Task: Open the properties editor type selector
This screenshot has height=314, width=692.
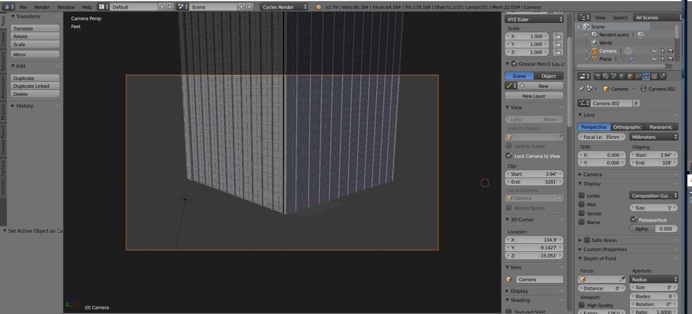Action: pos(584,75)
